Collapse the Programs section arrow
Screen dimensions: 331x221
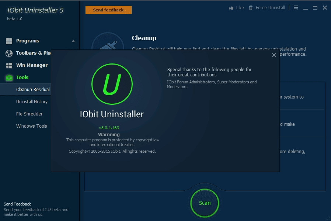click(x=73, y=41)
